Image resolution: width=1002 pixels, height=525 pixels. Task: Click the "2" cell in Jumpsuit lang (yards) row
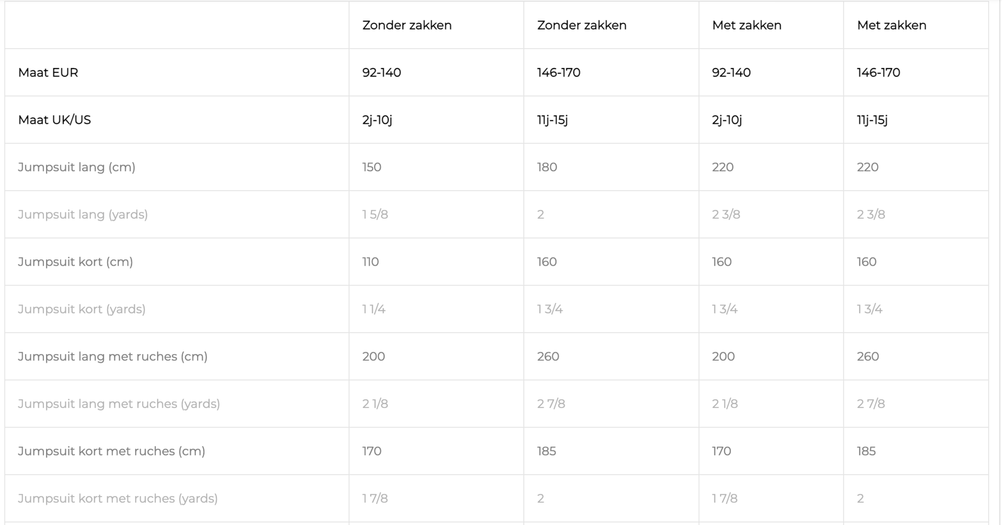pos(540,214)
